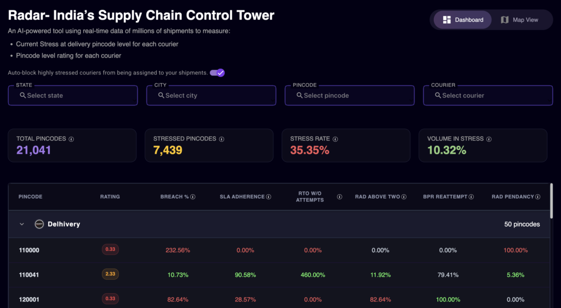Collapse the Delhivery courier group
Screen dimensions: 561x308
(22, 224)
